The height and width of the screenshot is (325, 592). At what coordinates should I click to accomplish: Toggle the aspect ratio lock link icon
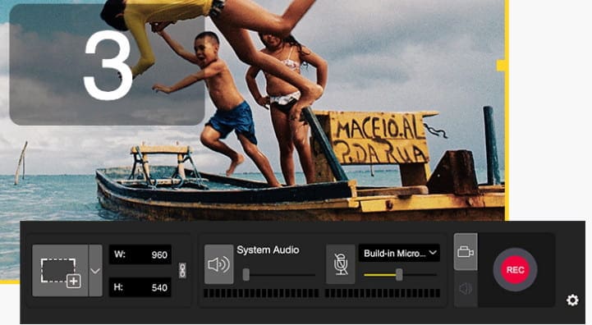tap(182, 270)
